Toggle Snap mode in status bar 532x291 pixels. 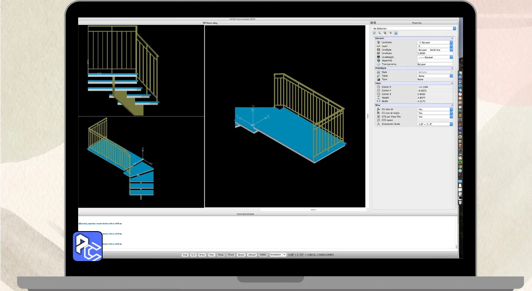(185, 255)
